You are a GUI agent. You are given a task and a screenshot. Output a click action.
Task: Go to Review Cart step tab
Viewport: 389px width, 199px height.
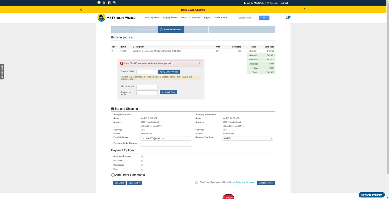point(121,30)
